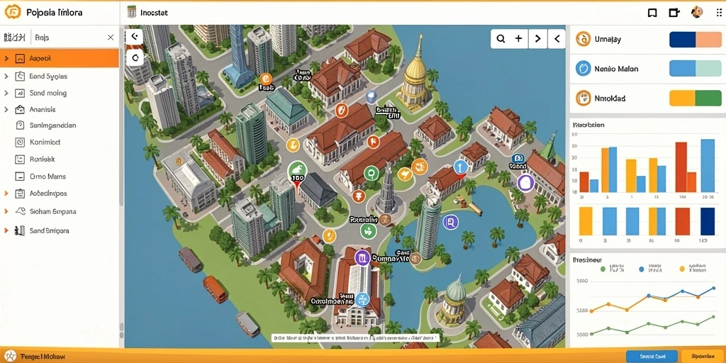This screenshot has height=363, width=726.
Task: Click the back arrow button at map top-left
Action: 135,37
